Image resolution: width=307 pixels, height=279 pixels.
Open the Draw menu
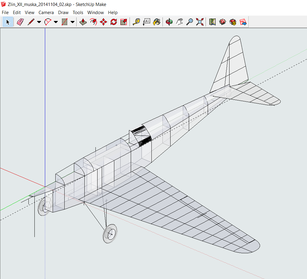point(63,13)
